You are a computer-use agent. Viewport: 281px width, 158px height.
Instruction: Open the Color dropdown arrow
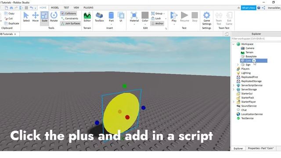[145, 24]
